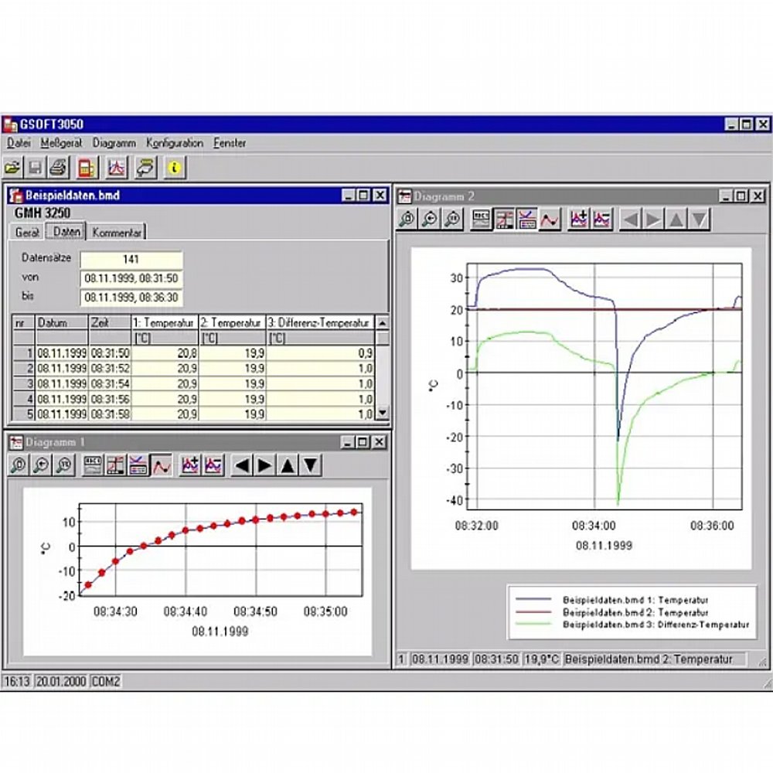
Task: Add a curve in Diagramm 2 toolbar
Action: [x=577, y=220]
